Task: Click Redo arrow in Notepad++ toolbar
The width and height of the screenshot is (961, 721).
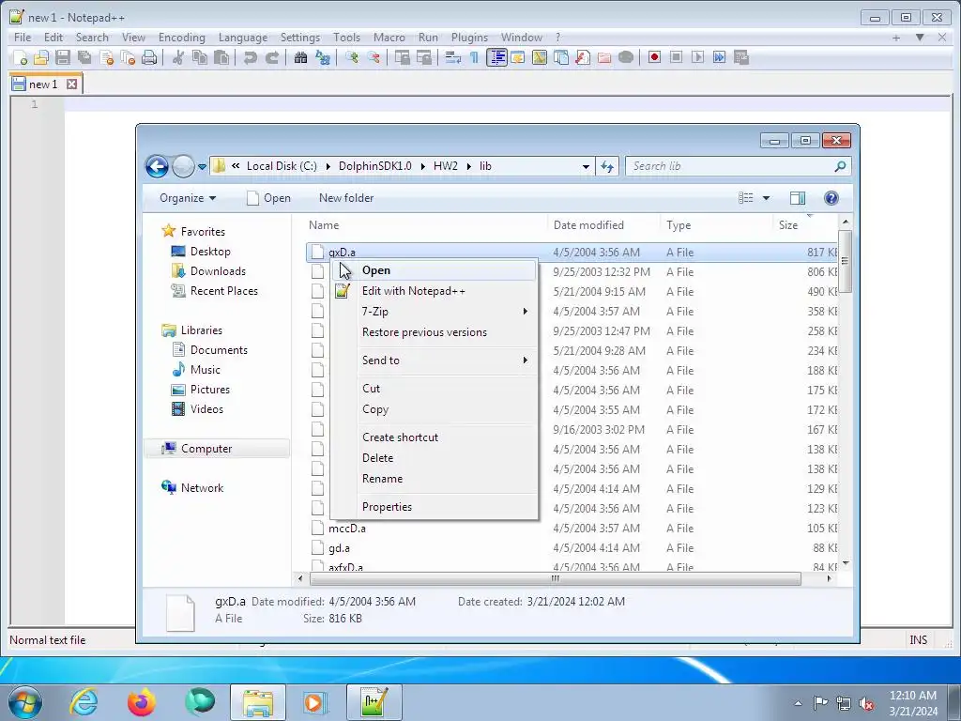Action: 272,57
